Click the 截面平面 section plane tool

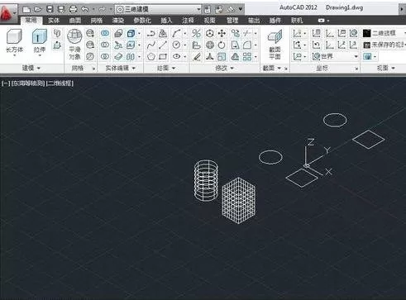point(275,44)
